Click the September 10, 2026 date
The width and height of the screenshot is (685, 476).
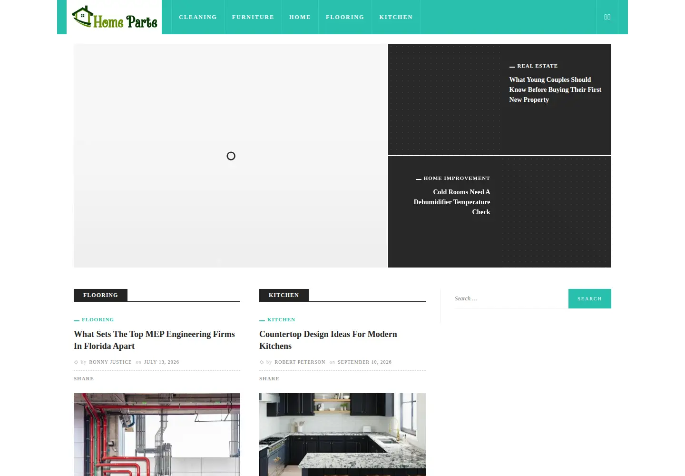click(x=365, y=362)
